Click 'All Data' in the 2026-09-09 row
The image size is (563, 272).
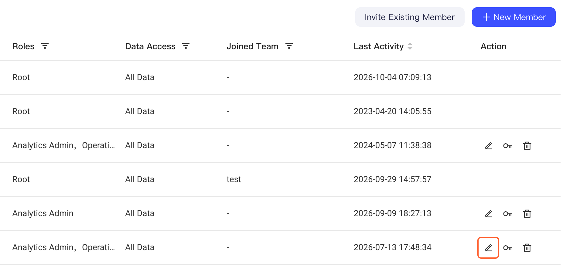[140, 213]
